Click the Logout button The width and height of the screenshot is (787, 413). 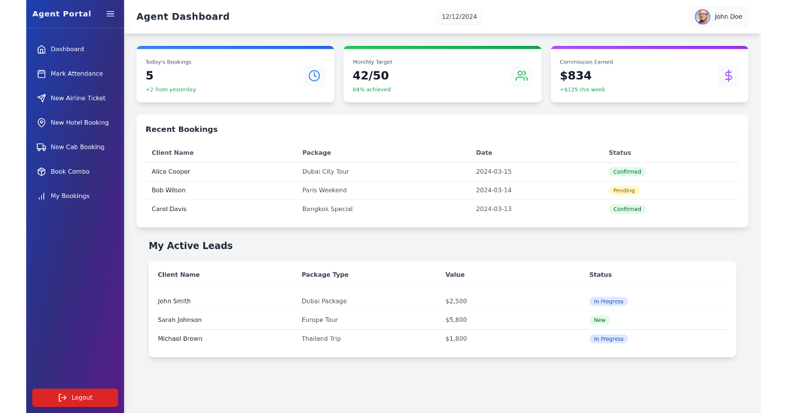pos(75,397)
